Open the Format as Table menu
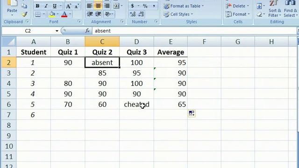 click(x=184, y=6)
